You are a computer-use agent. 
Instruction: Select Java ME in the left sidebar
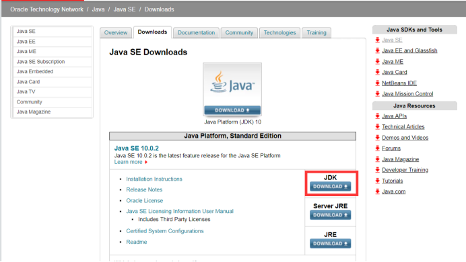tap(53, 52)
